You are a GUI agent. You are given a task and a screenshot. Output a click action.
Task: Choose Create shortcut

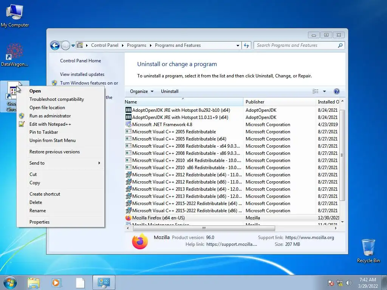click(45, 194)
